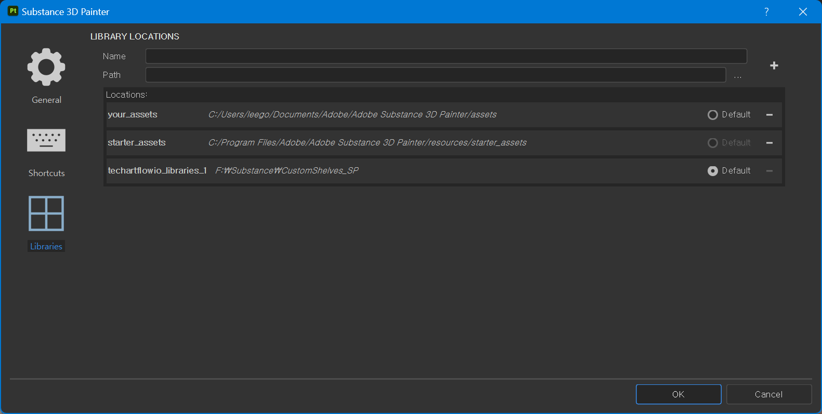Switch to the Libraries tab label
822x414 pixels.
tap(46, 246)
